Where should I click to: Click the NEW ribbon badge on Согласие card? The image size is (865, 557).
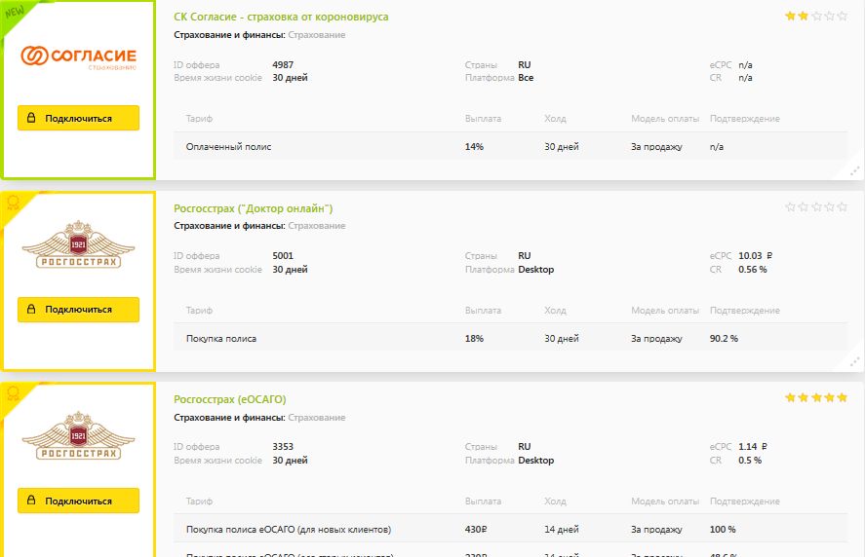15,13
